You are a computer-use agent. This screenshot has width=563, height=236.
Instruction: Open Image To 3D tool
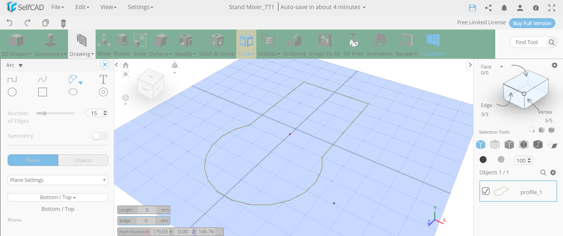pyautogui.click(x=325, y=44)
